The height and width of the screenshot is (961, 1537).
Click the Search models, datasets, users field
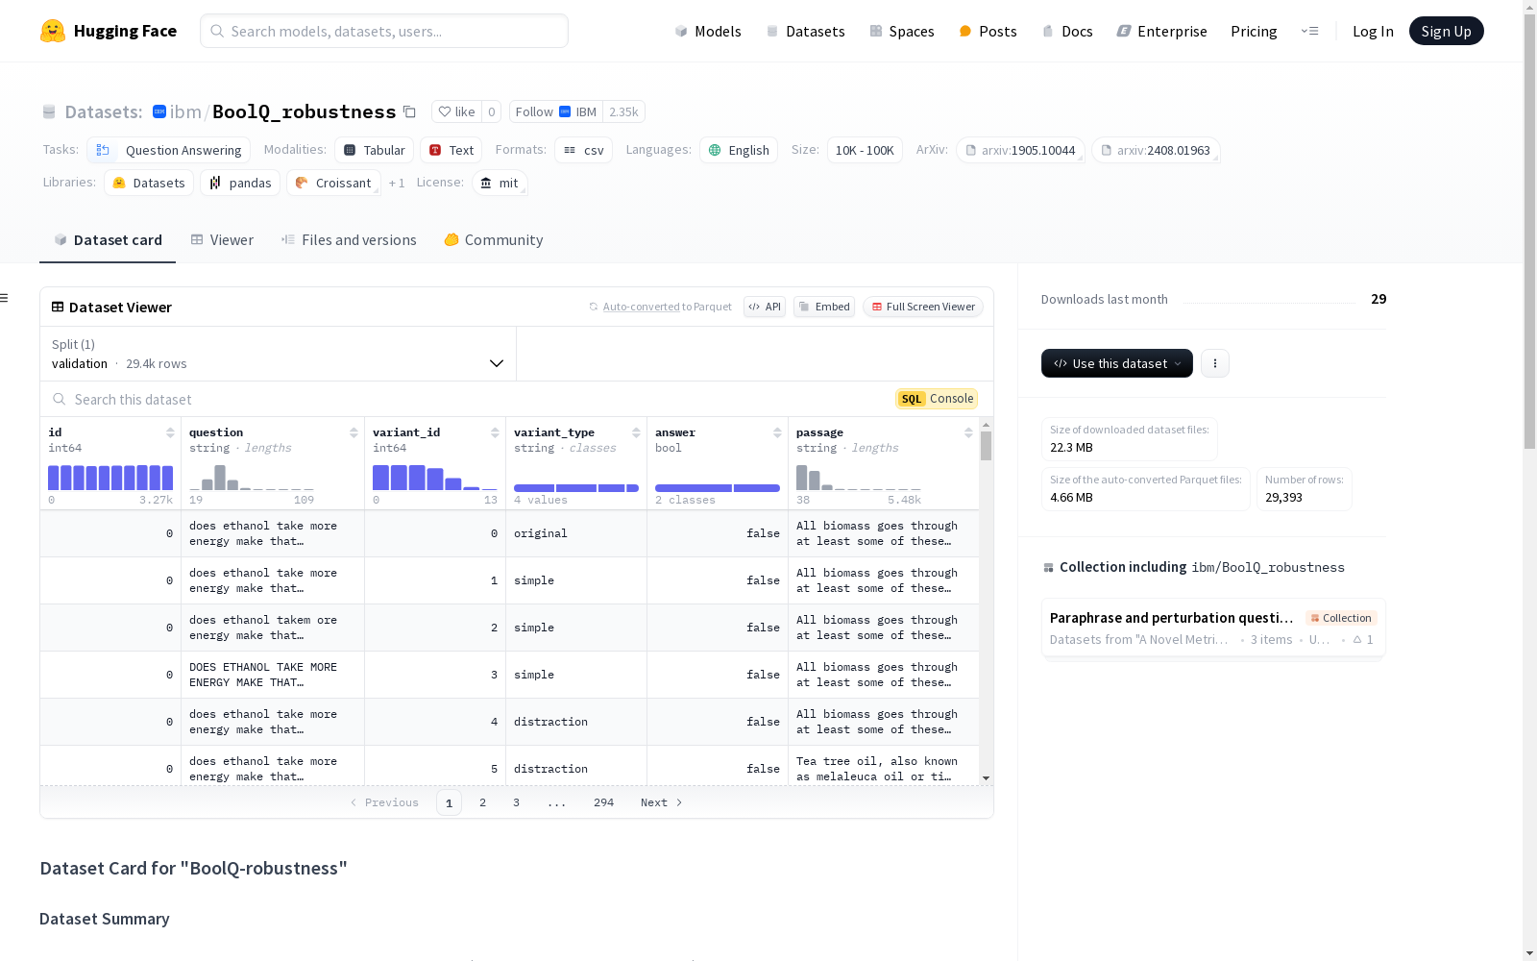tap(384, 31)
